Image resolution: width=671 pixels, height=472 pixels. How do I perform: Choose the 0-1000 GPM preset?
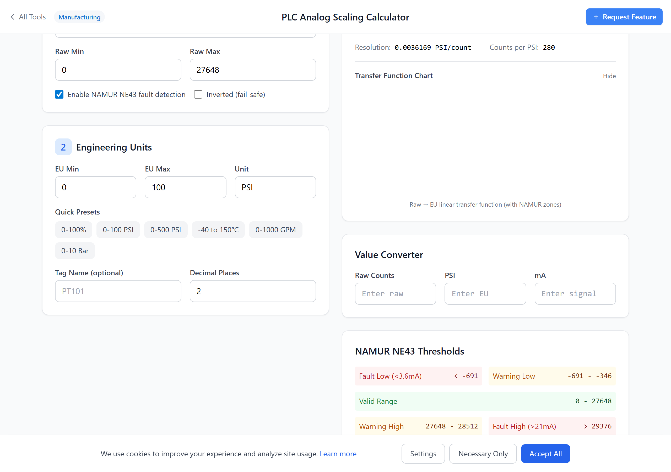(x=275, y=230)
